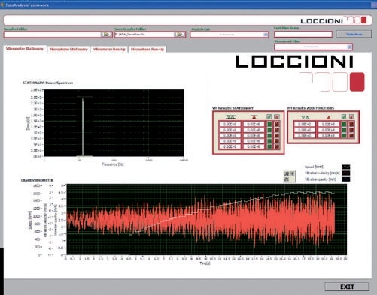This screenshot has width=377, height=295.
Task: Click second-row red fail indicator in ADDL FUNCTIONS results
Action: pyautogui.click(x=351, y=130)
